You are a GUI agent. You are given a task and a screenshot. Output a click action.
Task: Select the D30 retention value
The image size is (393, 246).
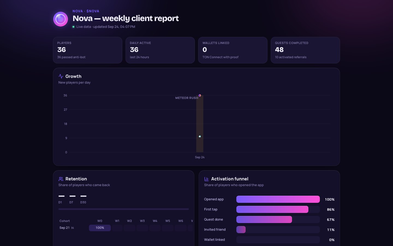[x=83, y=196]
